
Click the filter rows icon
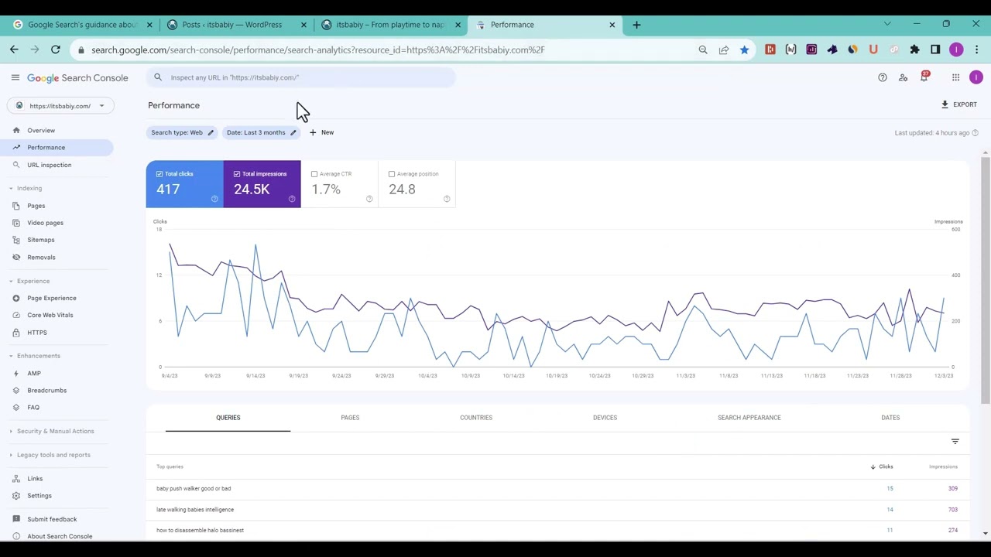click(955, 441)
